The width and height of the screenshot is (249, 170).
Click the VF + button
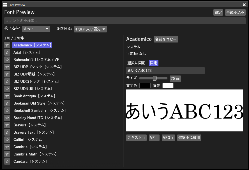[154, 138]
